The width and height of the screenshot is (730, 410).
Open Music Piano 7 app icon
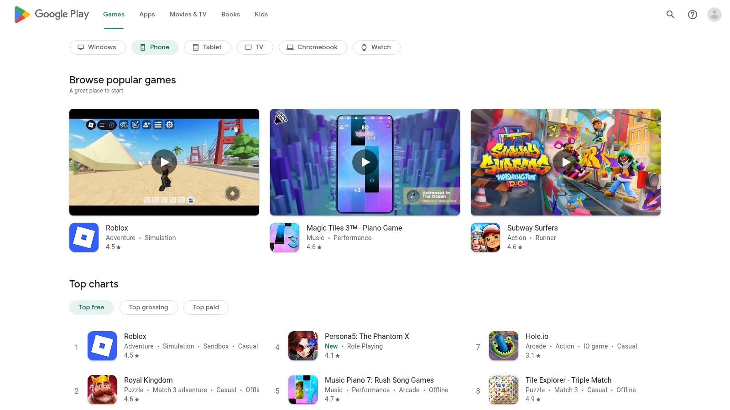303,389
